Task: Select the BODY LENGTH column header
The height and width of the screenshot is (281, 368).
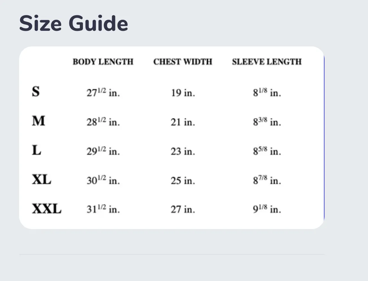Action: click(103, 62)
